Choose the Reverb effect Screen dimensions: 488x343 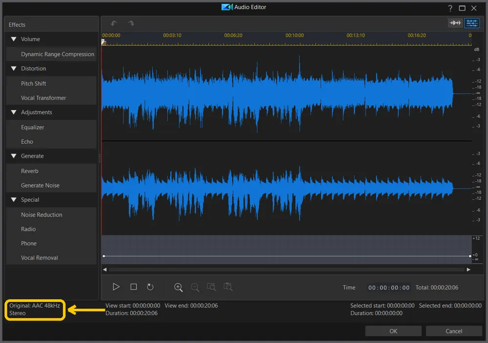click(51, 171)
